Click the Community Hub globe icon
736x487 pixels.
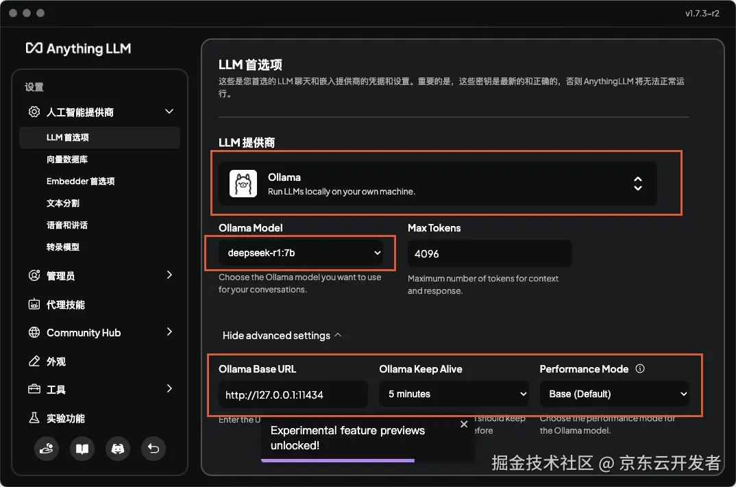point(34,332)
